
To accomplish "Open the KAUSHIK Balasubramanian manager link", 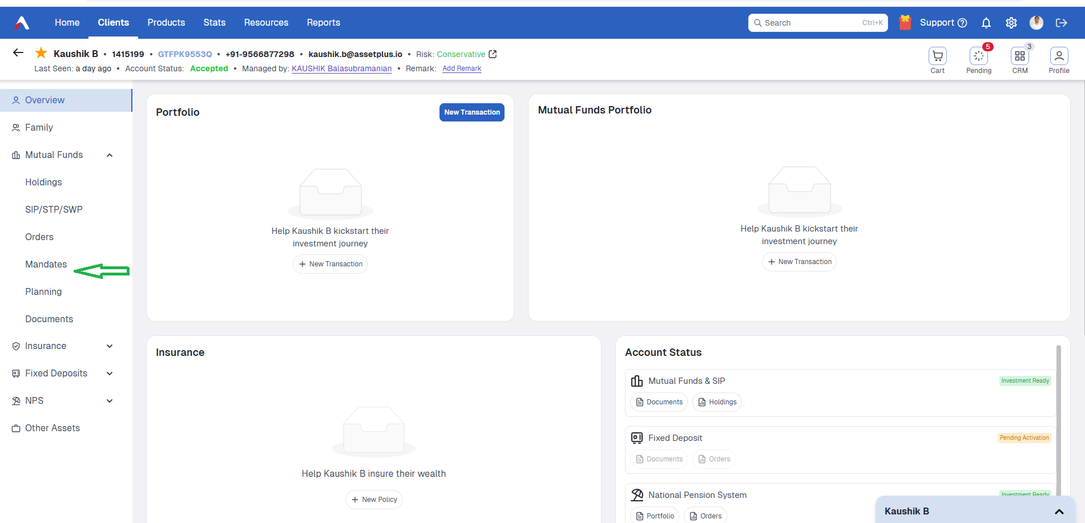I will tap(342, 69).
